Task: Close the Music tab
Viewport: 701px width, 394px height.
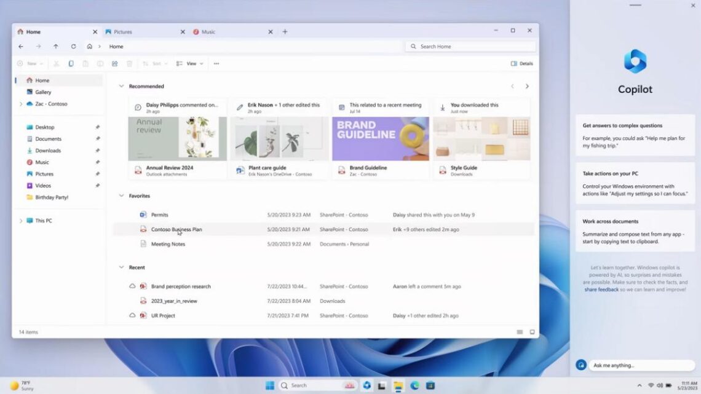Action: click(x=270, y=32)
